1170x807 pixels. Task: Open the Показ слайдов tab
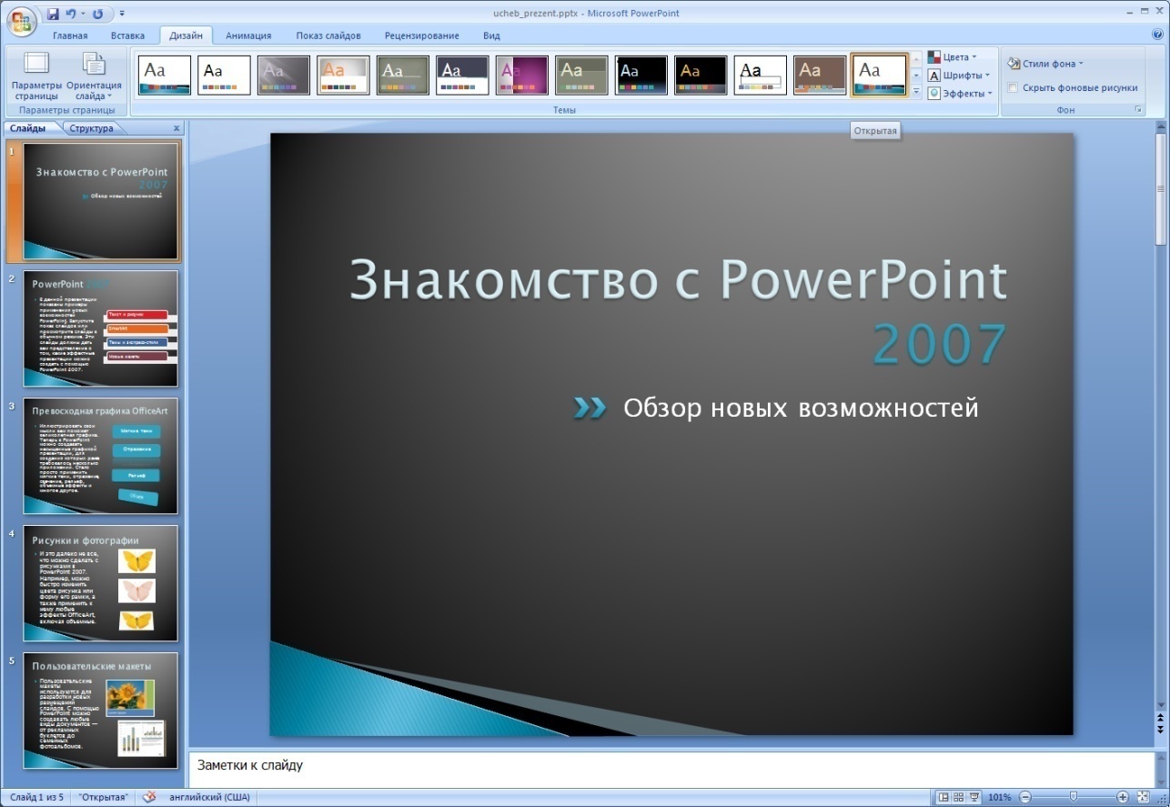tap(328, 35)
